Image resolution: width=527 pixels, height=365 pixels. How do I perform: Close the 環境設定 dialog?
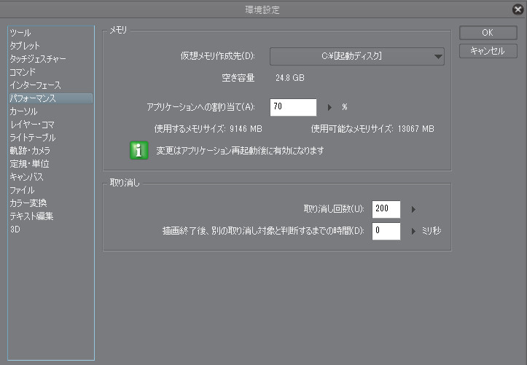(518, 9)
